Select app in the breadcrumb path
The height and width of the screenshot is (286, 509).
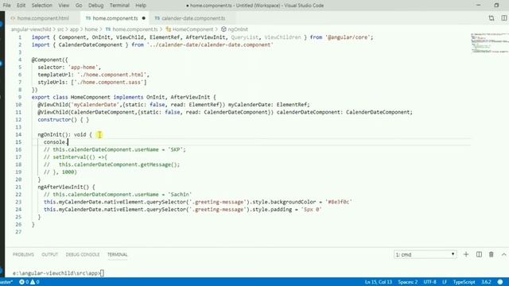coord(74,29)
